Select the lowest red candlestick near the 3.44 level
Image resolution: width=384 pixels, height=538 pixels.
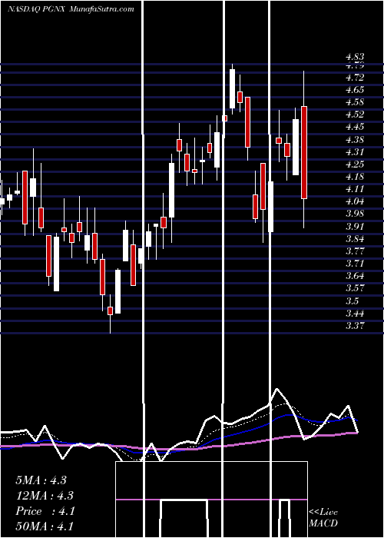click(x=110, y=311)
